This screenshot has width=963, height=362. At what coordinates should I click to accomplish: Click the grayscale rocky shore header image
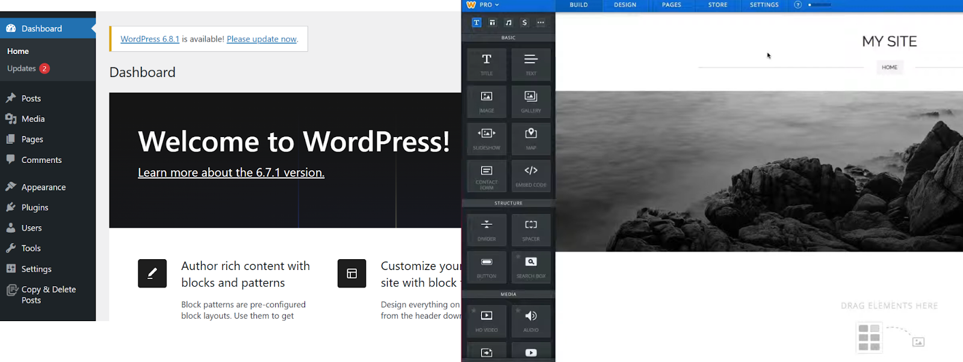pos(759,171)
